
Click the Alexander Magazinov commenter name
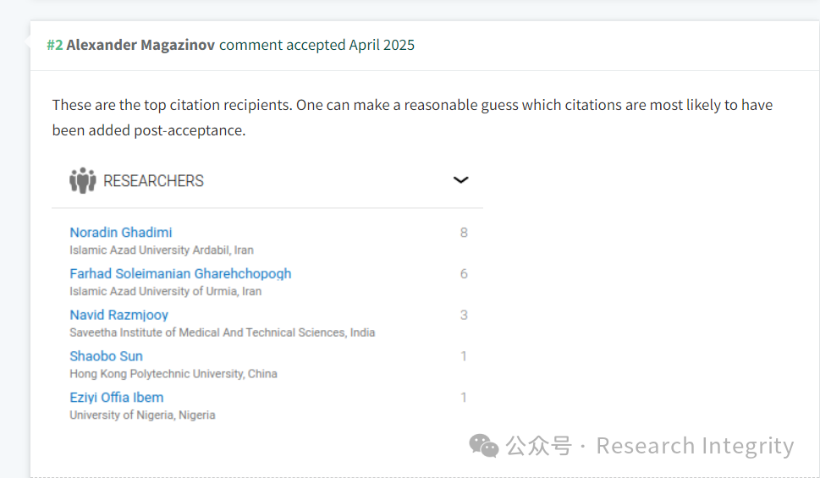(140, 45)
